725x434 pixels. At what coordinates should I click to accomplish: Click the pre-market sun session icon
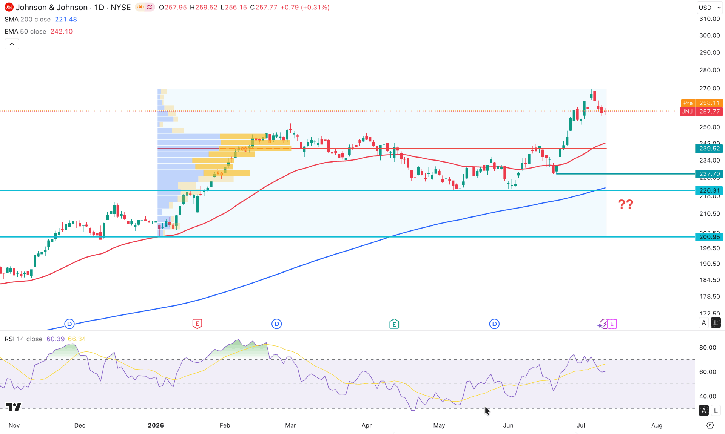pyautogui.click(x=140, y=7)
